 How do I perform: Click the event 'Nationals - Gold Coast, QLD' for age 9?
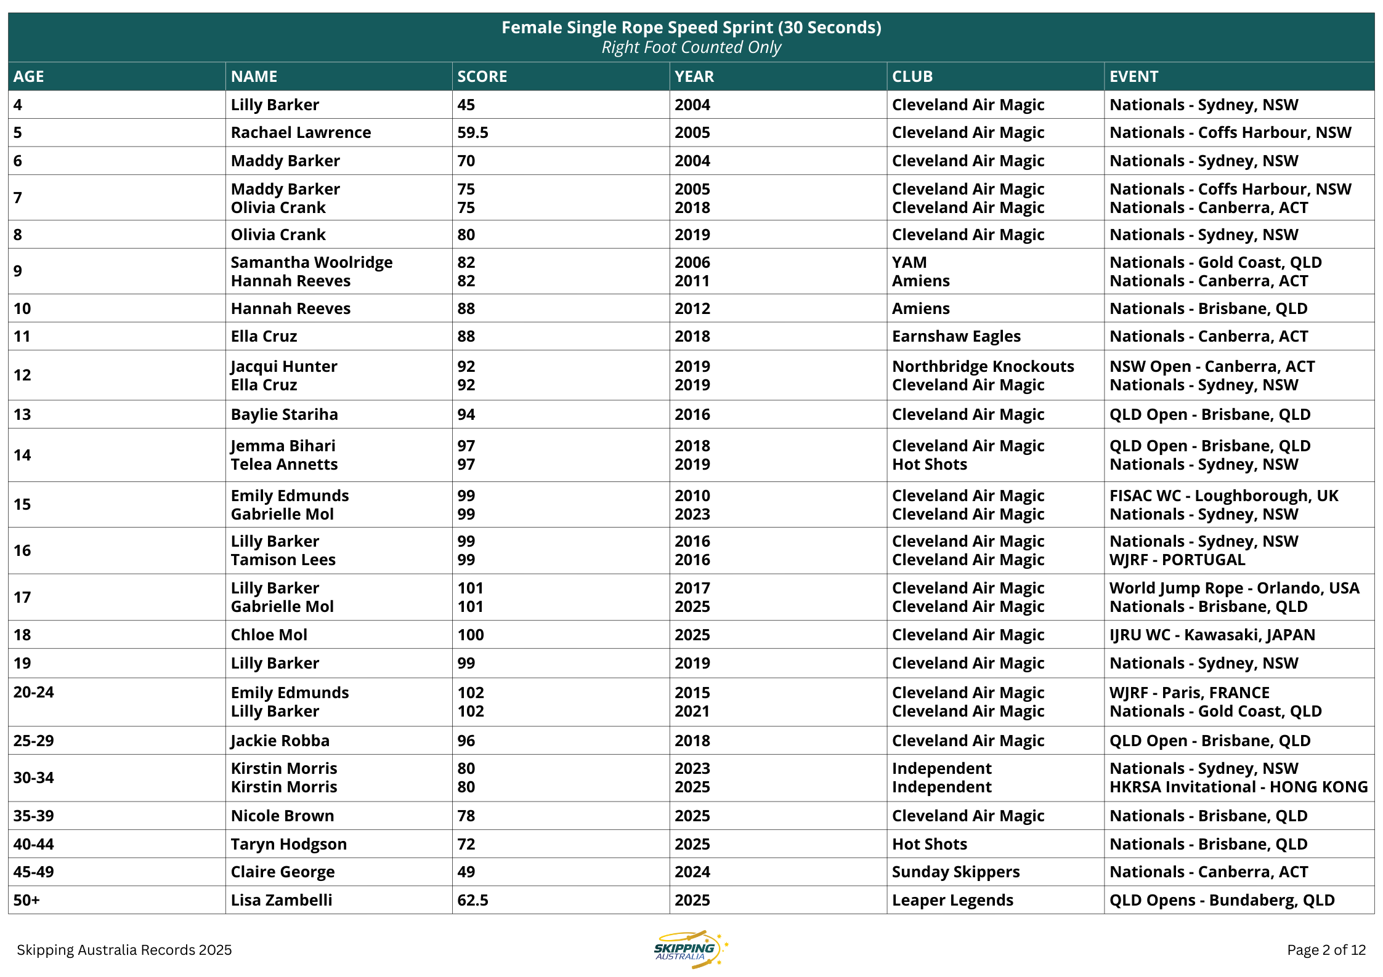point(1215,262)
